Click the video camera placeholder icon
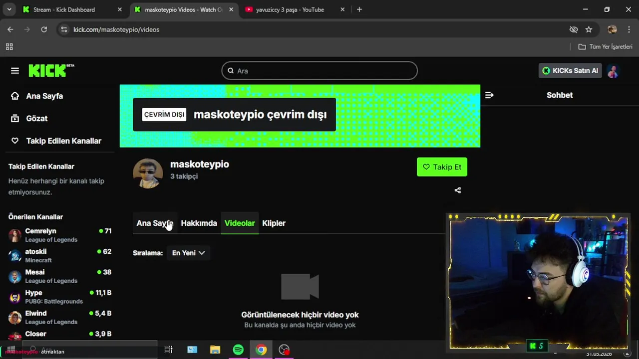Image resolution: width=639 pixels, height=359 pixels. tap(300, 287)
